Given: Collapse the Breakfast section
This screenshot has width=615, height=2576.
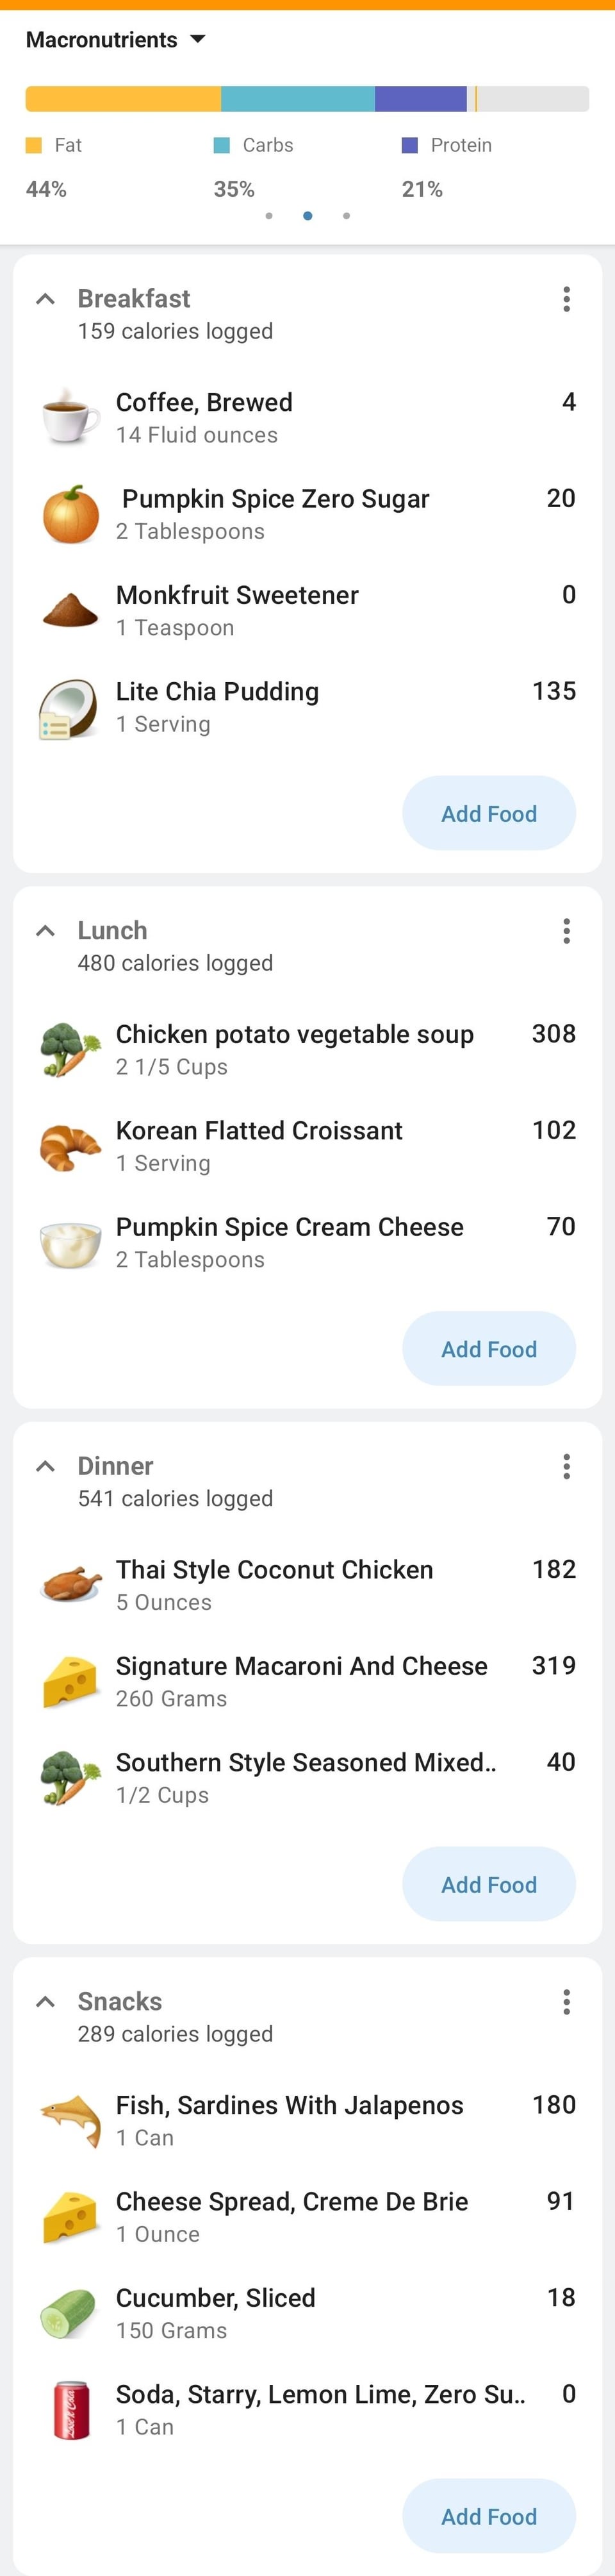Looking at the screenshot, I should click(45, 299).
